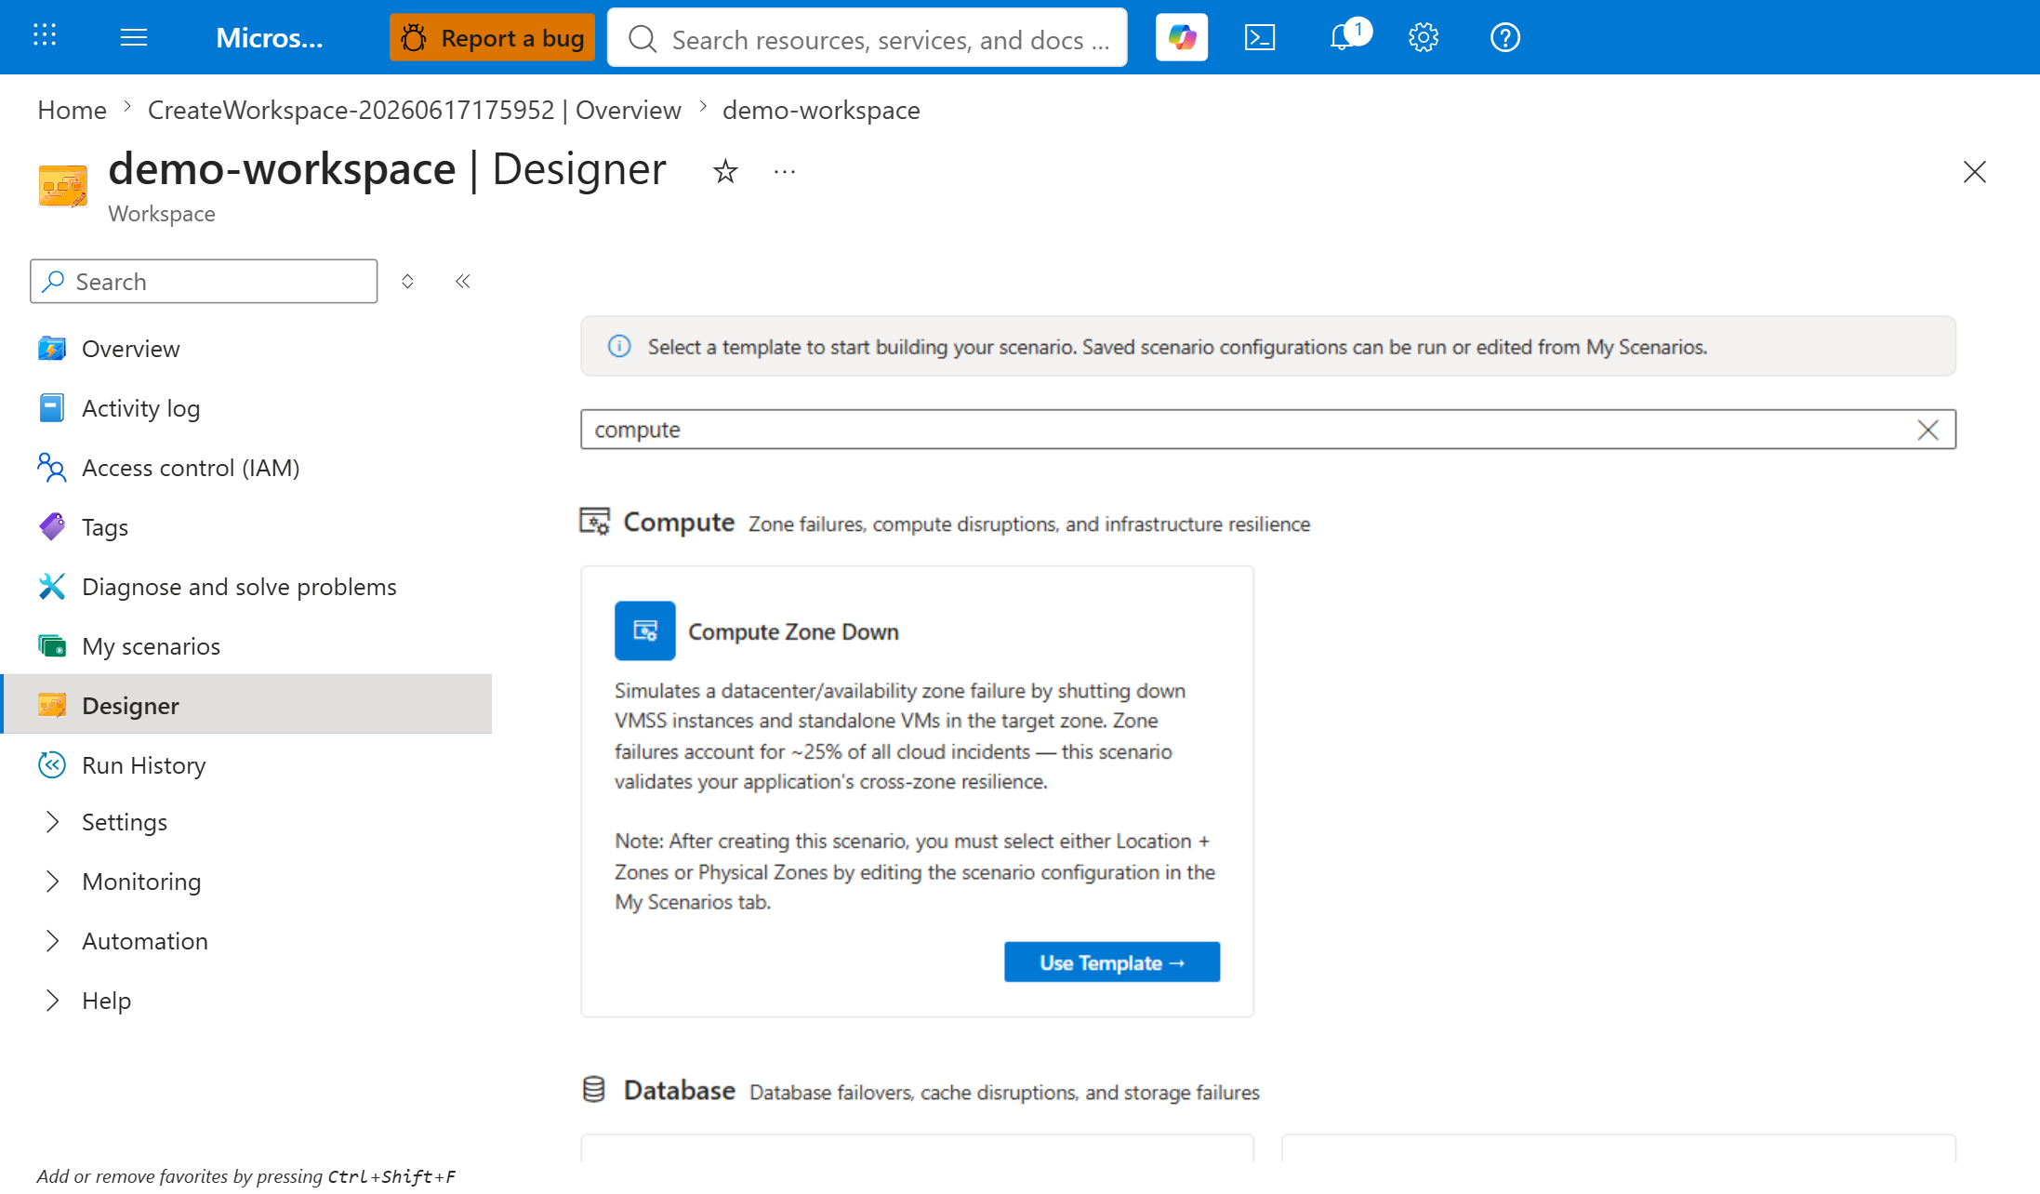Open the portal hamburger menu

[x=134, y=37]
